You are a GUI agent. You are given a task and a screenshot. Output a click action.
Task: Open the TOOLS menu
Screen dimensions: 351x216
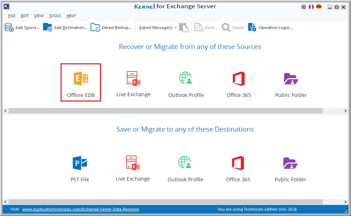coord(55,16)
